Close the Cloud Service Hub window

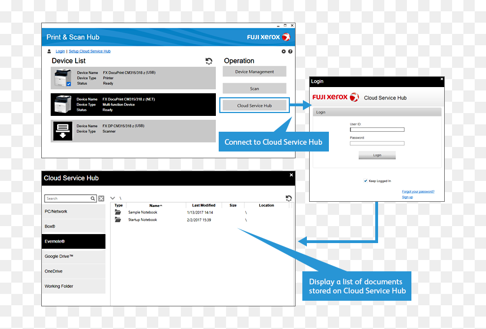click(292, 175)
